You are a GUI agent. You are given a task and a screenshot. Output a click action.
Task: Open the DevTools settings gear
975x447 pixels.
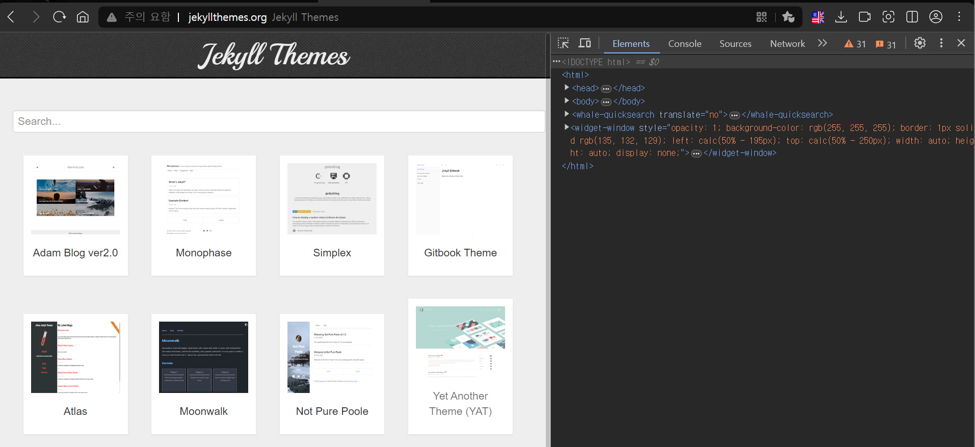coord(920,43)
